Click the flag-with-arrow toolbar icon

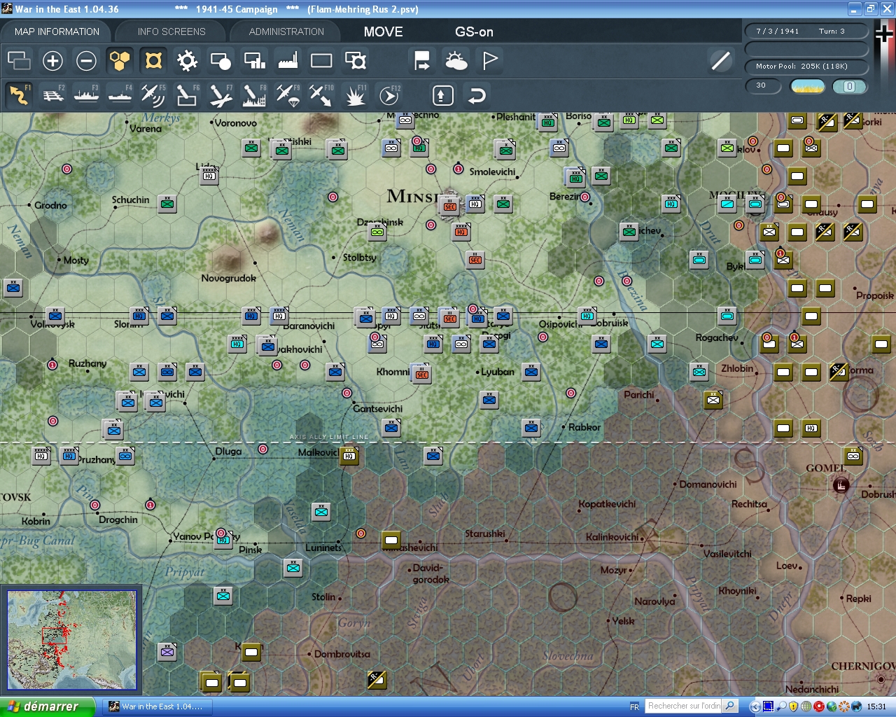pos(422,61)
